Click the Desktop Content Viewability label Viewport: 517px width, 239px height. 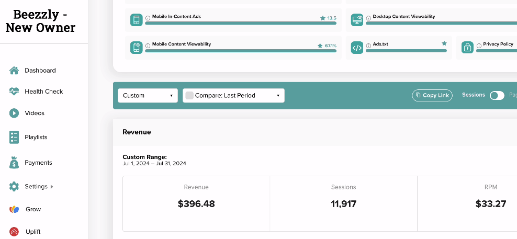[404, 17]
